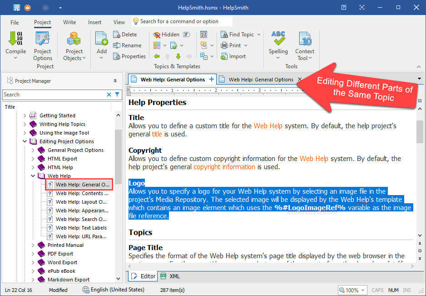Collapse the Web Help tree node

[33, 176]
